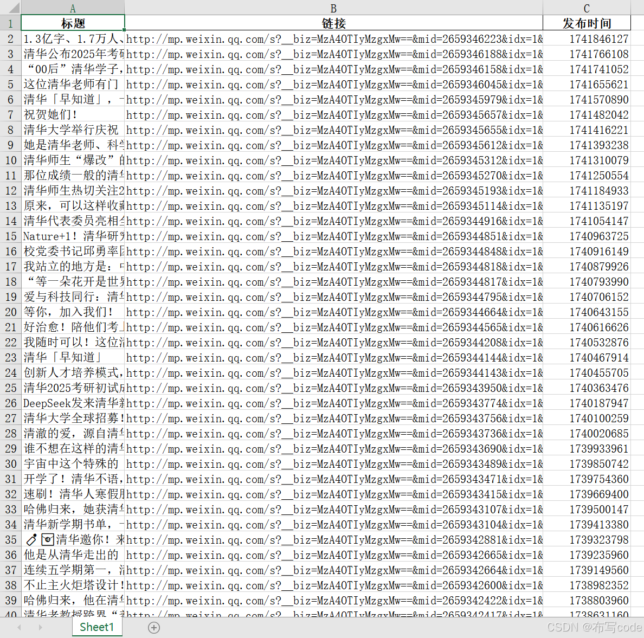Click link cell with mid=2659346223

[333, 38]
